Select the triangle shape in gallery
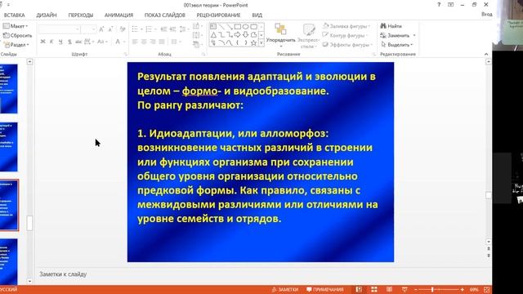The height and width of the screenshot is (294, 523). click(x=213, y=34)
